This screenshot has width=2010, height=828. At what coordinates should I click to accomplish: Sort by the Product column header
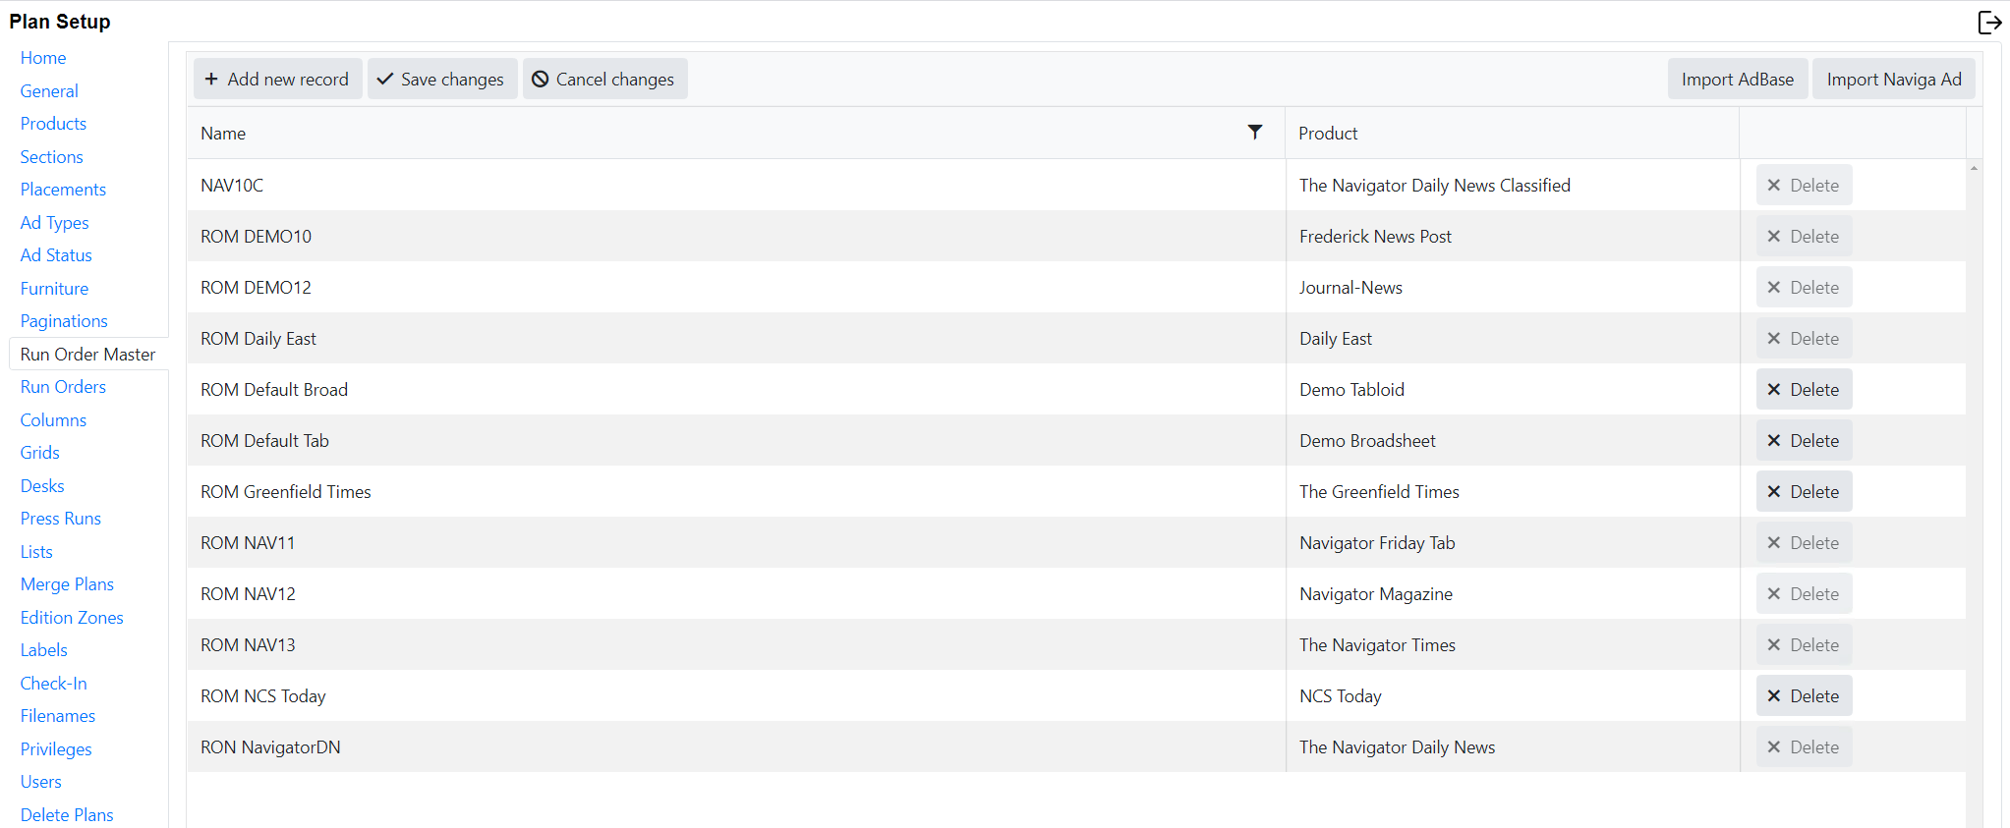1328,134
